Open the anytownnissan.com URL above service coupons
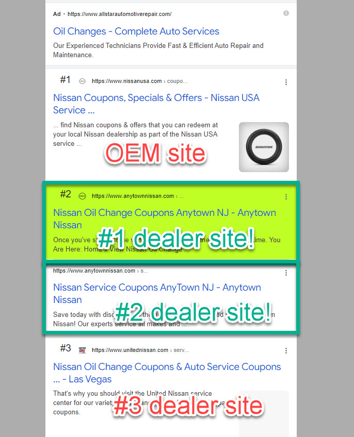The height and width of the screenshot is (437, 354). [101, 271]
